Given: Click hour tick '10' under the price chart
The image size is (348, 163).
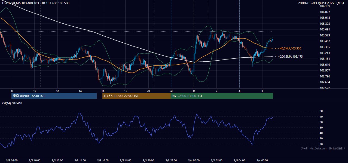Looking at the screenshot, I should [x=35, y=91].
